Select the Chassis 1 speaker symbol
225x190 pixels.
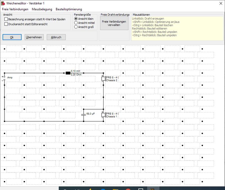103,115
